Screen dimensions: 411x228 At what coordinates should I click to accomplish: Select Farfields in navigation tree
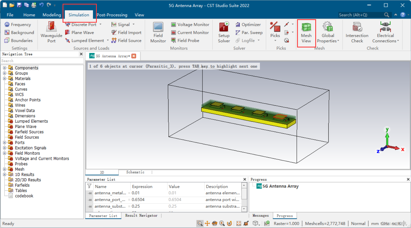pyautogui.click(x=22, y=185)
